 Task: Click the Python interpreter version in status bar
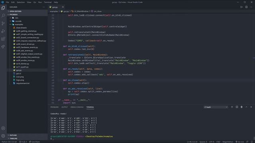tap(9, 142)
